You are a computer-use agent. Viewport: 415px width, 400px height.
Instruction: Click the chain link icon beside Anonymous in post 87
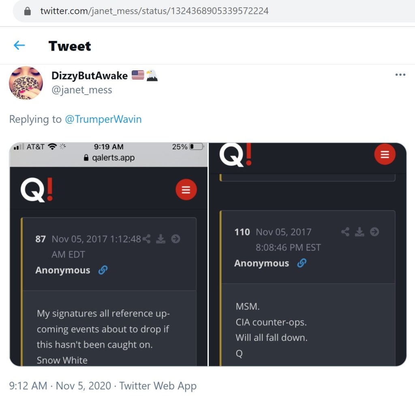pyautogui.click(x=103, y=270)
